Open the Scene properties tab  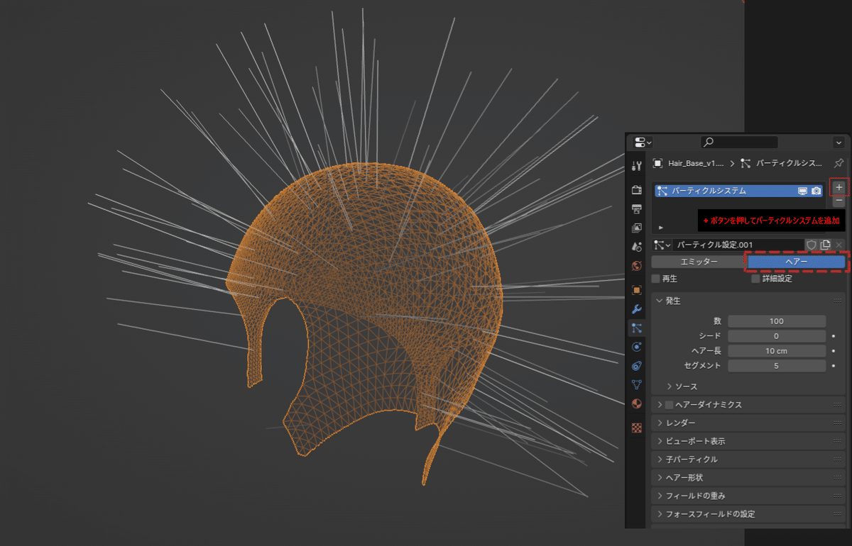636,247
